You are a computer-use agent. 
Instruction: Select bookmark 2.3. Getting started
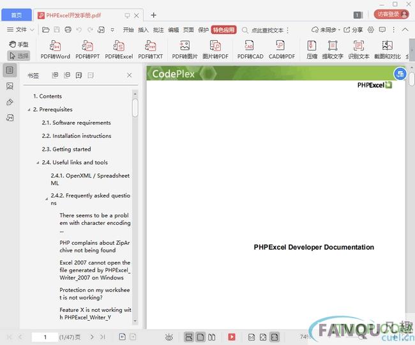[x=66, y=149]
